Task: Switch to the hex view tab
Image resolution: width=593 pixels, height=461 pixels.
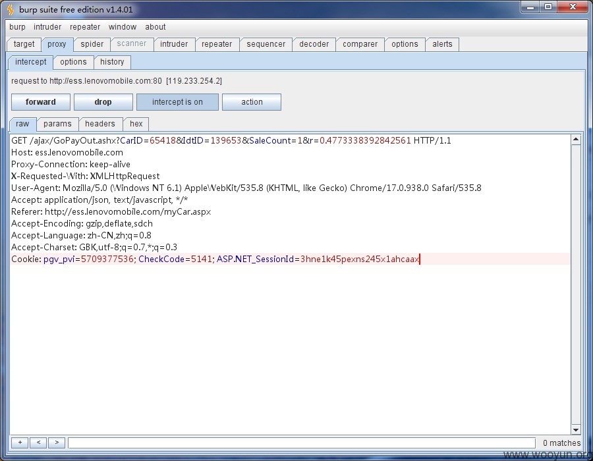Action: click(136, 124)
